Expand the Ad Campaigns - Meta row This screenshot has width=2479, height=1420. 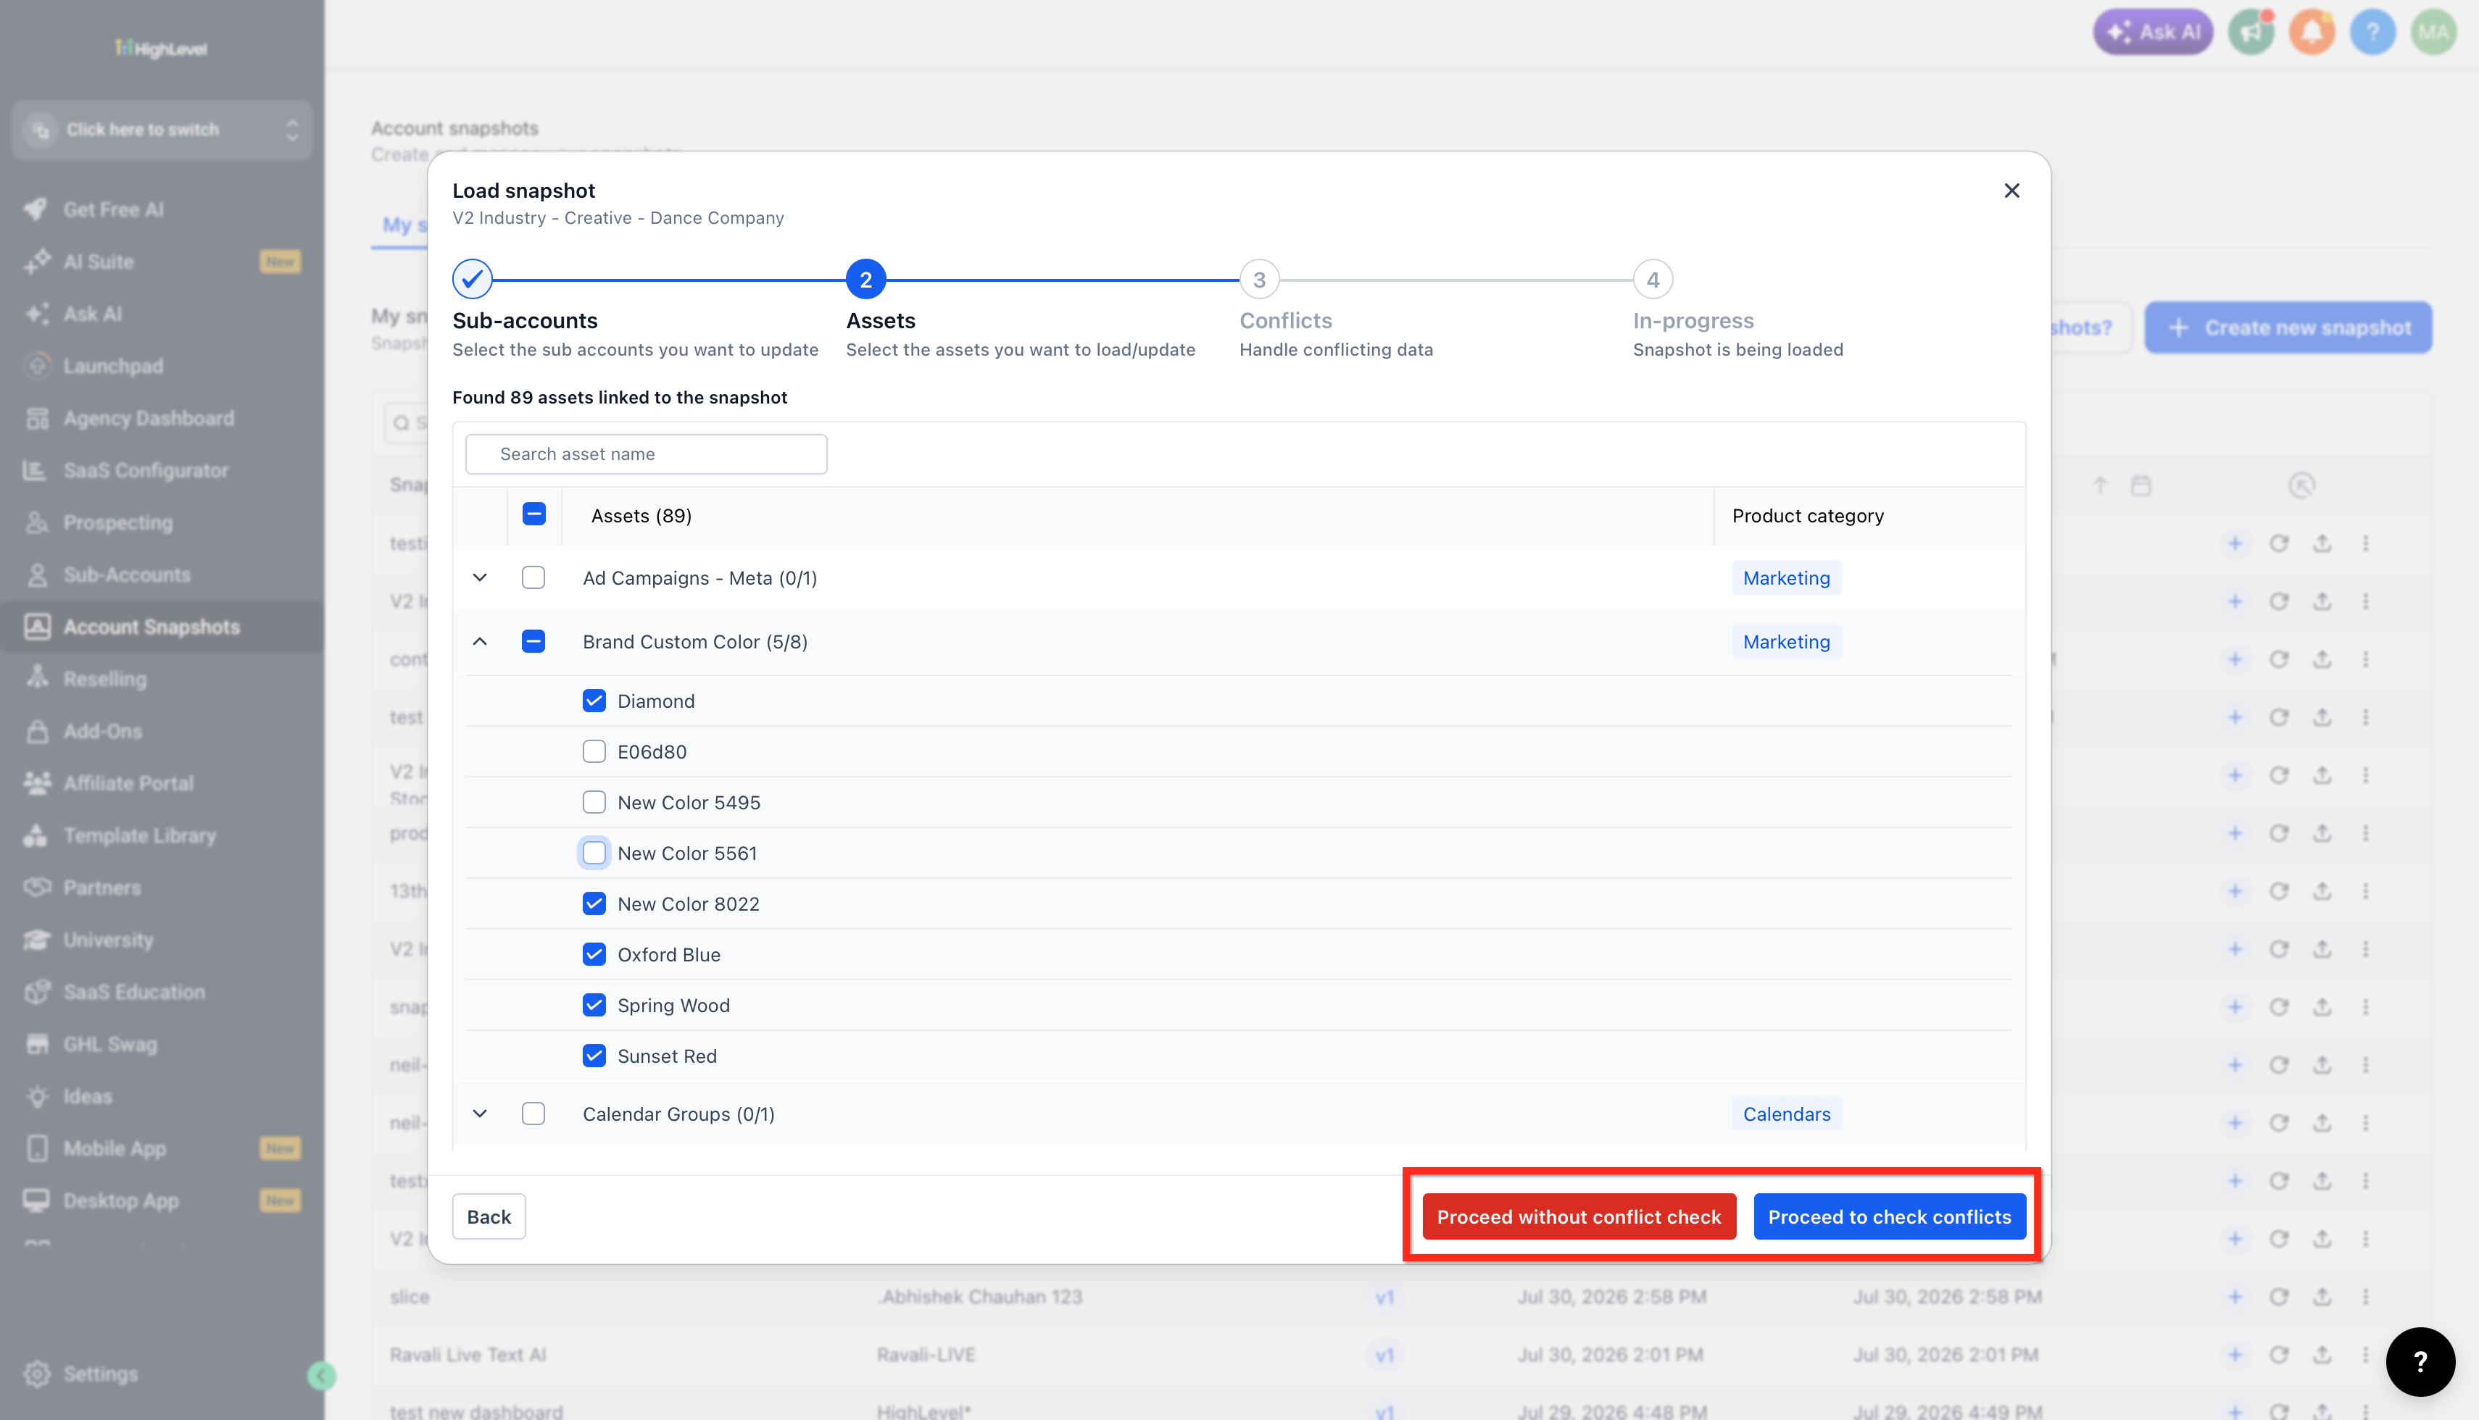pyautogui.click(x=480, y=577)
